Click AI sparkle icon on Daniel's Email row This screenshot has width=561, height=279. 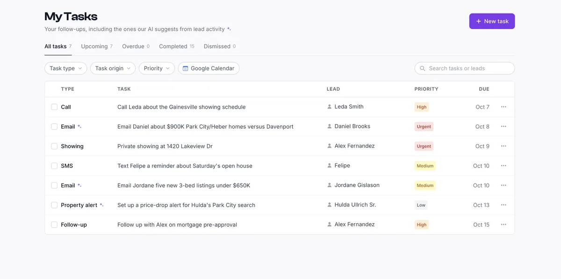[79, 126]
